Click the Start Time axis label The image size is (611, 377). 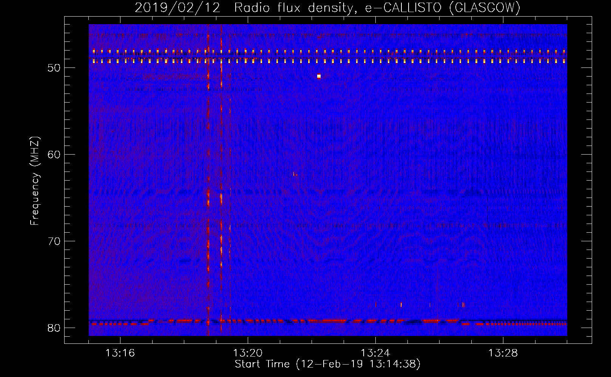(x=327, y=364)
